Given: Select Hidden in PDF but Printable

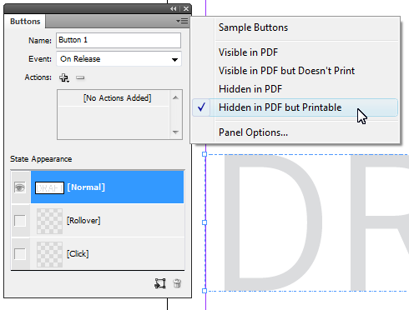Looking at the screenshot, I should coord(295,107).
